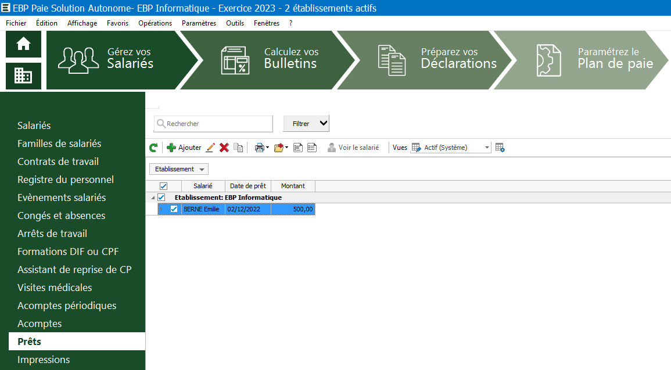
Task: Click the Voir le salarié person icon
Action: (331, 148)
